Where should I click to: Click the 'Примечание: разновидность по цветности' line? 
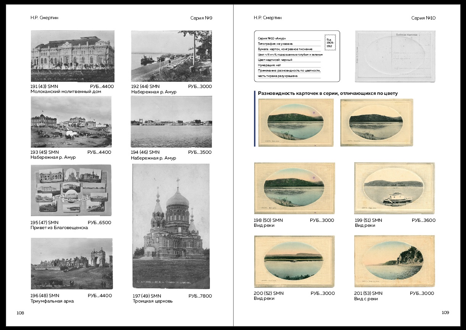coord(289,71)
